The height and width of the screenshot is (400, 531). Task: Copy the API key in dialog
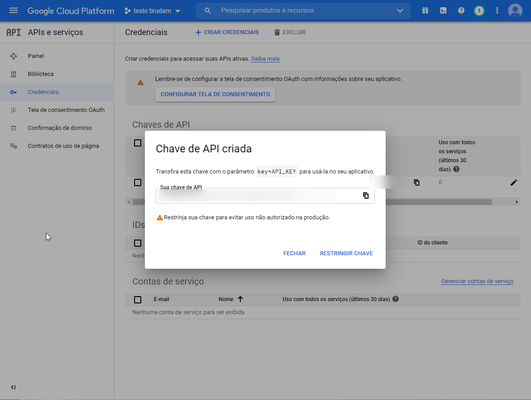click(366, 196)
